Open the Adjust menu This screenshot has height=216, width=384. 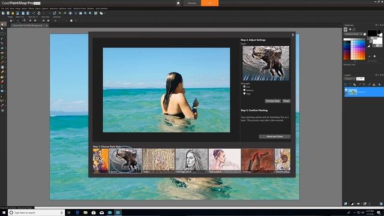pyautogui.click(x=24, y=8)
